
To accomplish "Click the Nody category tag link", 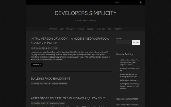I will coord(56,48).
